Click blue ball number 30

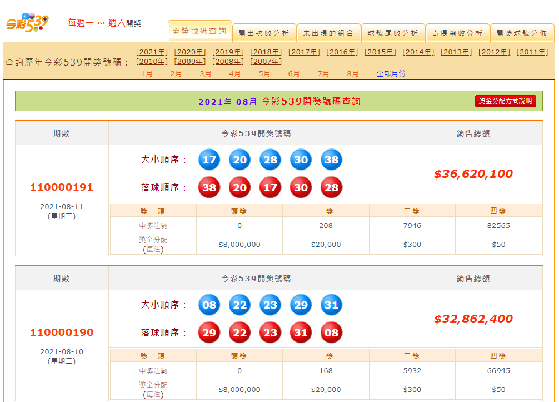click(x=301, y=160)
